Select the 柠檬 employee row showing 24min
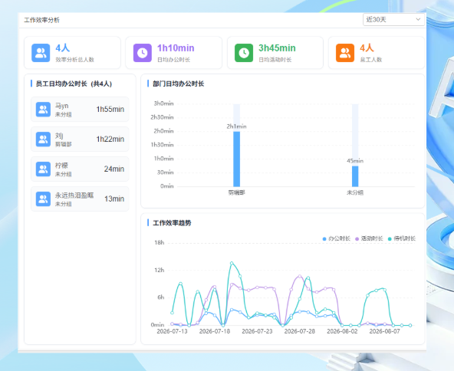Viewport: 454px width, 371px height. (80, 169)
